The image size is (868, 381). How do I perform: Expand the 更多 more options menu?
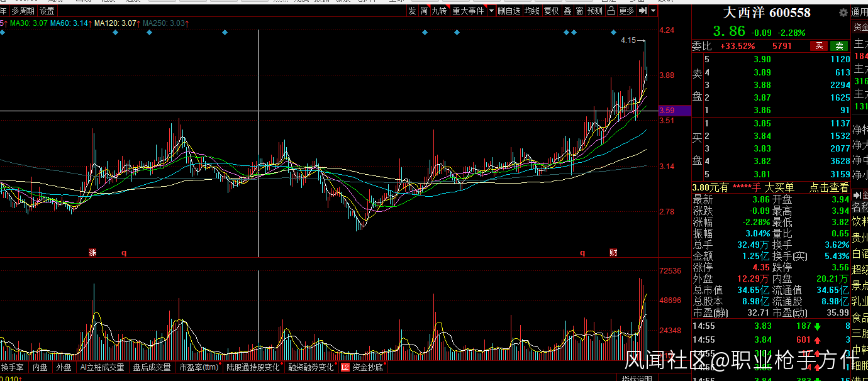pyautogui.click(x=626, y=11)
